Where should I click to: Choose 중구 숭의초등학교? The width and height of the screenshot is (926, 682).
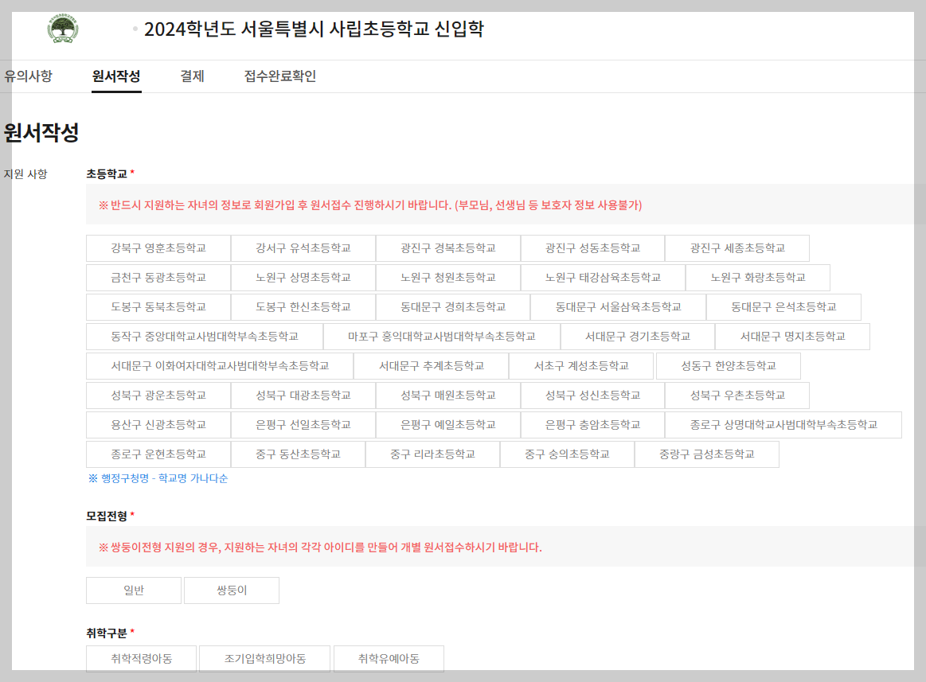pos(567,454)
